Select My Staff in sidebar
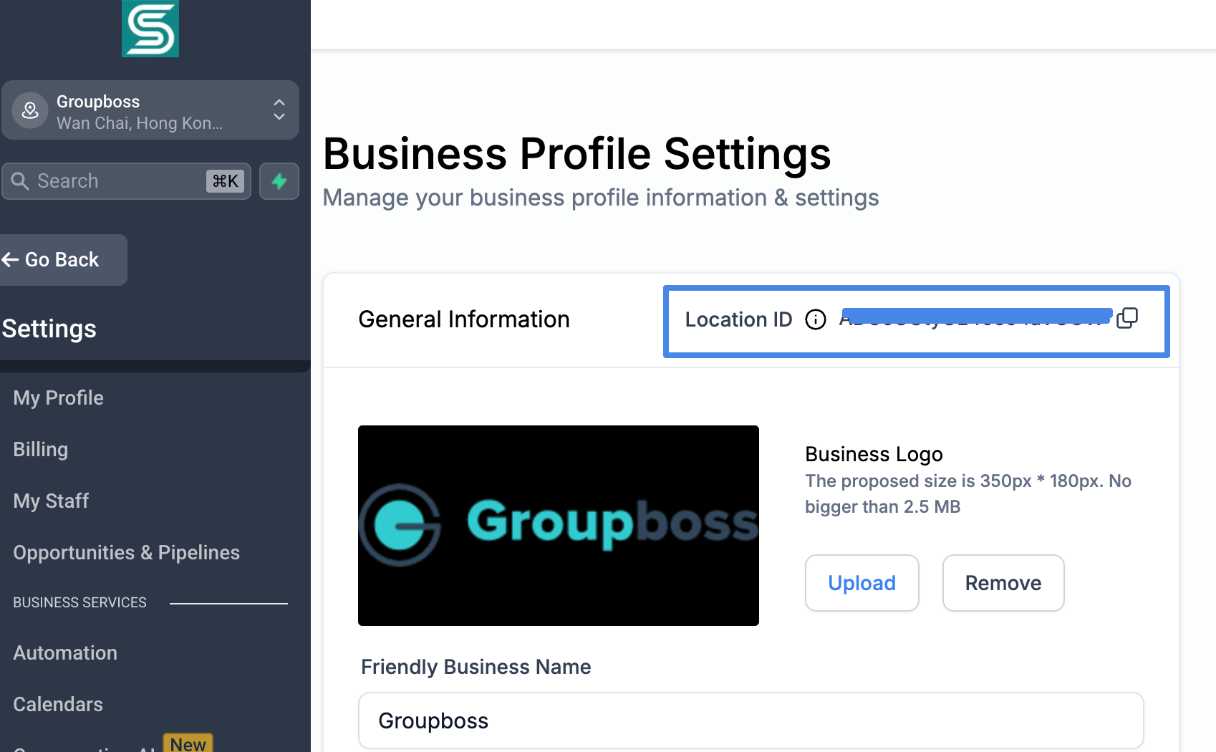Screen dimensions: 1216x752 pos(51,501)
